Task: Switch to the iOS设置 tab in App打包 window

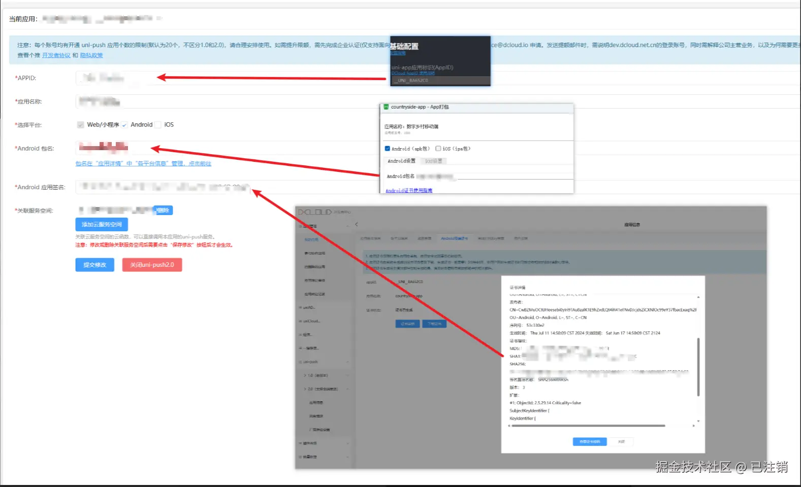Action: (433, 161)
